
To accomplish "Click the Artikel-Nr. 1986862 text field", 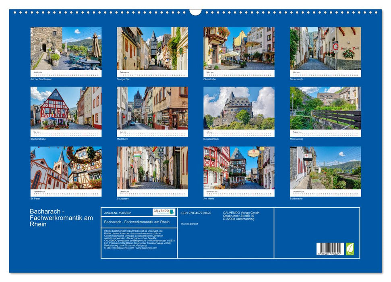I will point(118,213).
